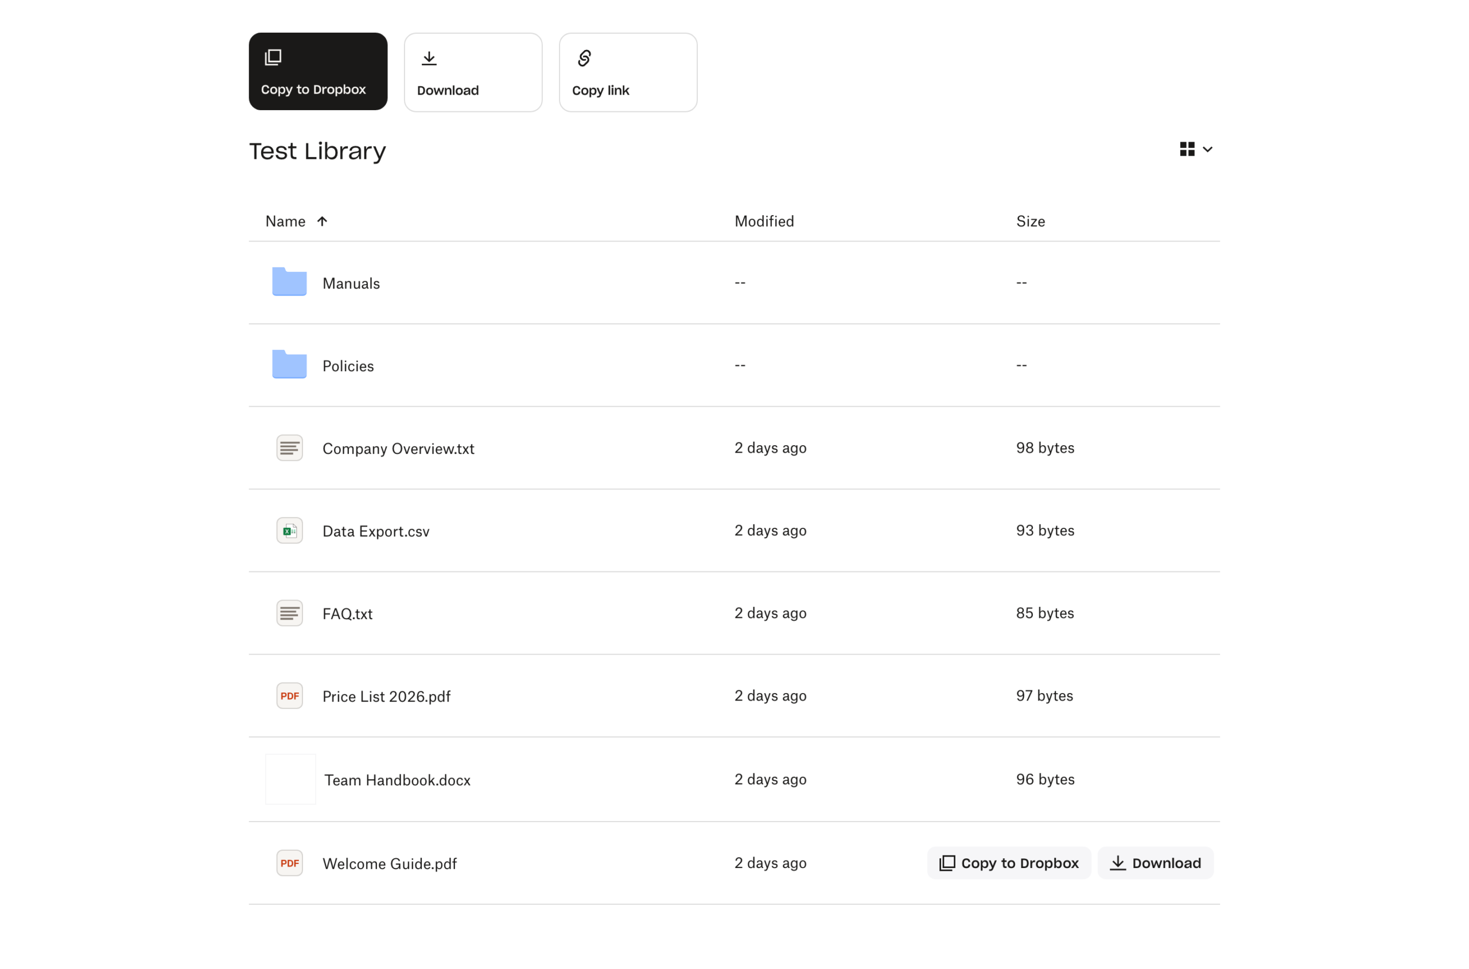Click the top Copy to Dropbox button
1469x969 pixels.
318,72
